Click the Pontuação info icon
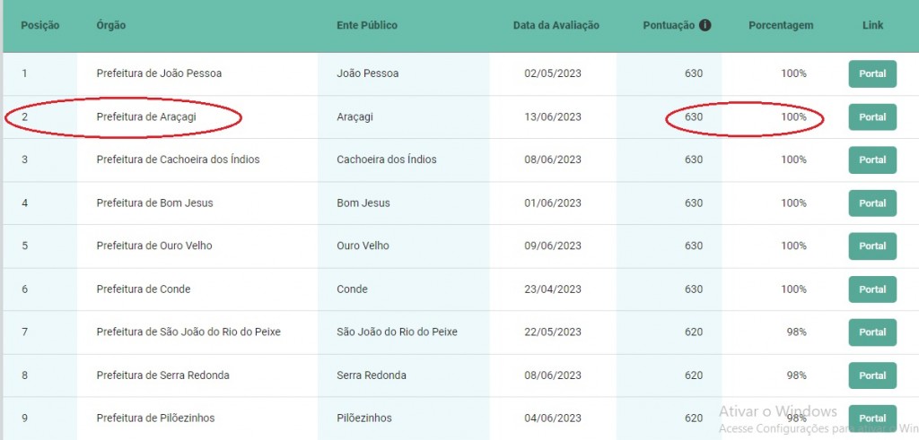 [x=705, y=25]
